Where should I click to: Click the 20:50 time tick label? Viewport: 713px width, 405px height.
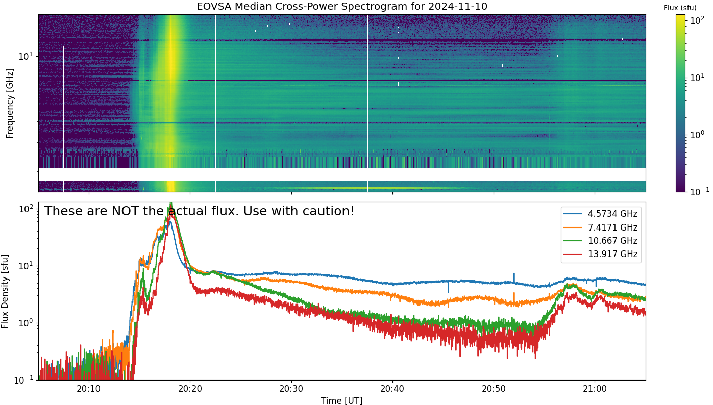(x=494, y=389)
